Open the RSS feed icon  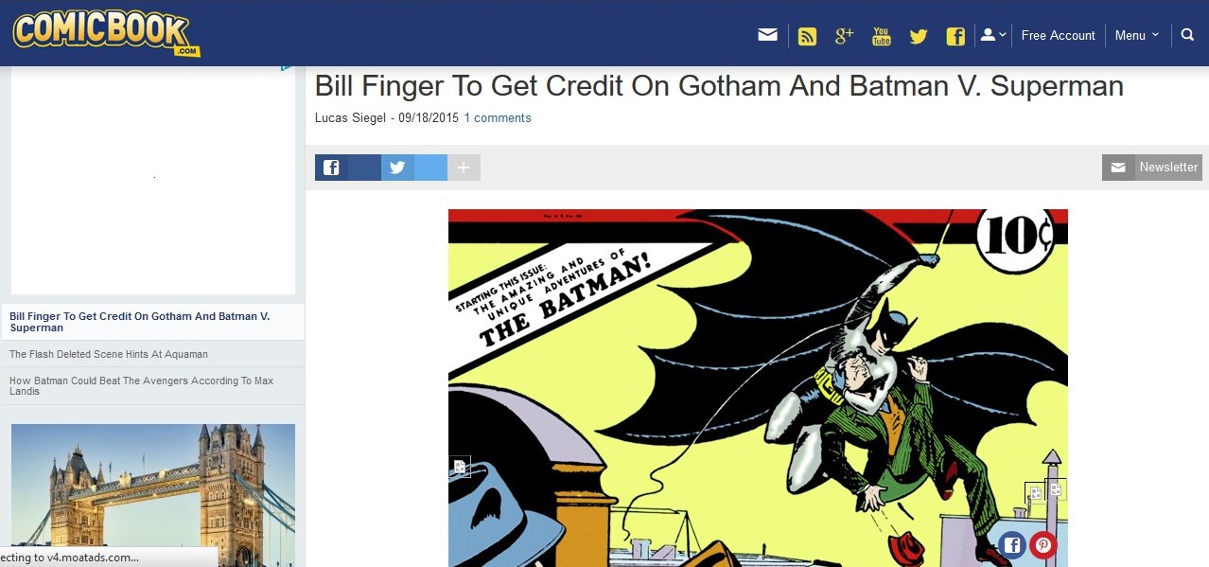[807, 36]
